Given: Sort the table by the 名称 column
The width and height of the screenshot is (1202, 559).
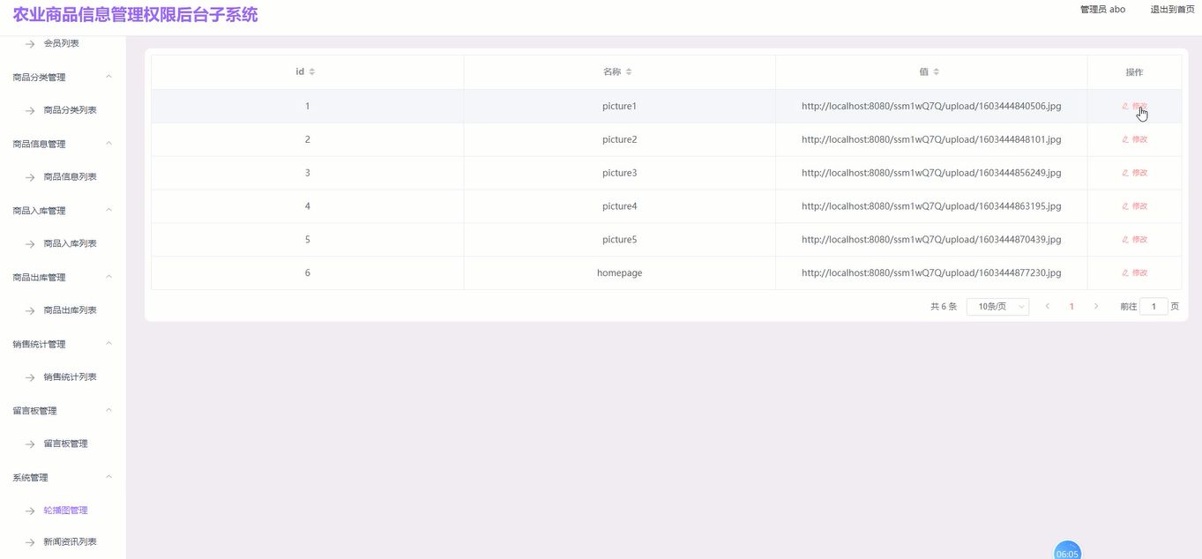Looking at the screenshot, I should click(628, 71).
